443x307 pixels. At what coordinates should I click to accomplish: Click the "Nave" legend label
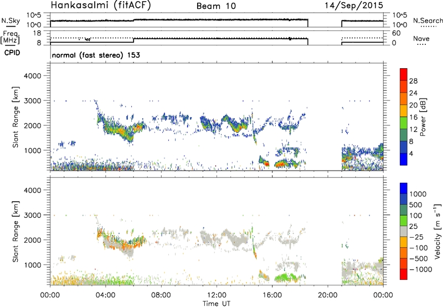[421, 39]
